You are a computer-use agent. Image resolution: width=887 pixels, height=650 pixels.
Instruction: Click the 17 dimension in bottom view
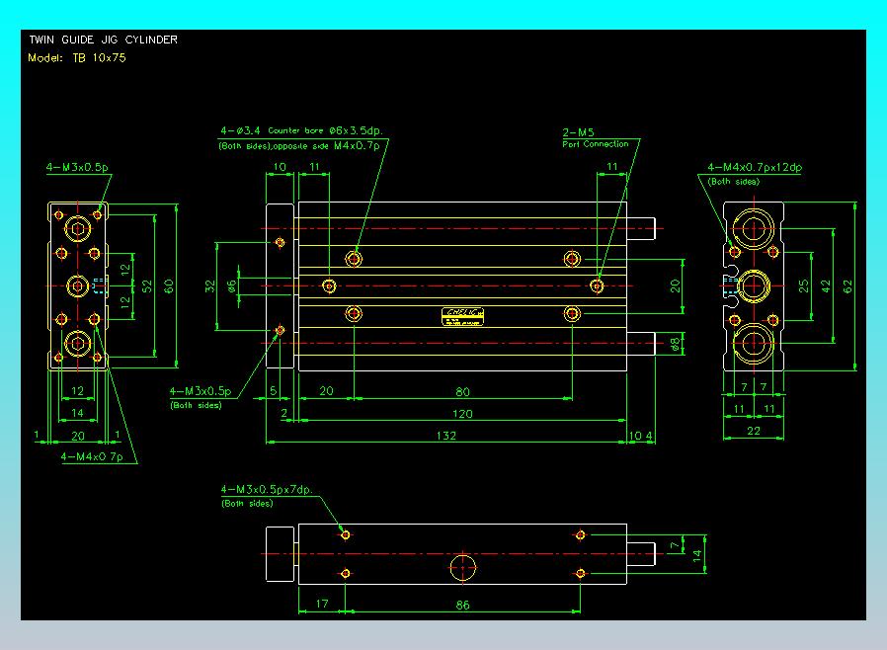click(322, 605)
